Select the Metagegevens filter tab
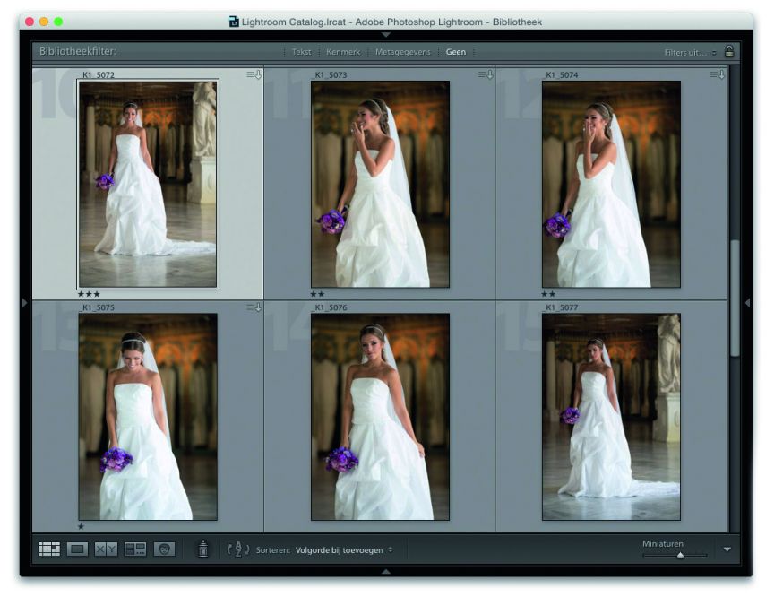The width and height of the screenshot is (783, 597). (x=401, y=52)
